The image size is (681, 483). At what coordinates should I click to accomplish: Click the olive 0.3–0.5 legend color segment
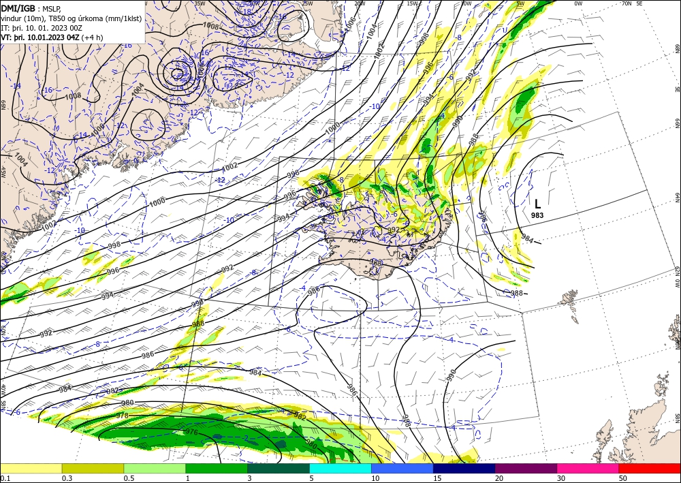click(x=93, y=468)
